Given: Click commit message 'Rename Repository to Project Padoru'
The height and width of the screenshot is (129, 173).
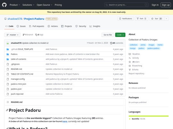Looking at the screenshot, I should point(62,74).
